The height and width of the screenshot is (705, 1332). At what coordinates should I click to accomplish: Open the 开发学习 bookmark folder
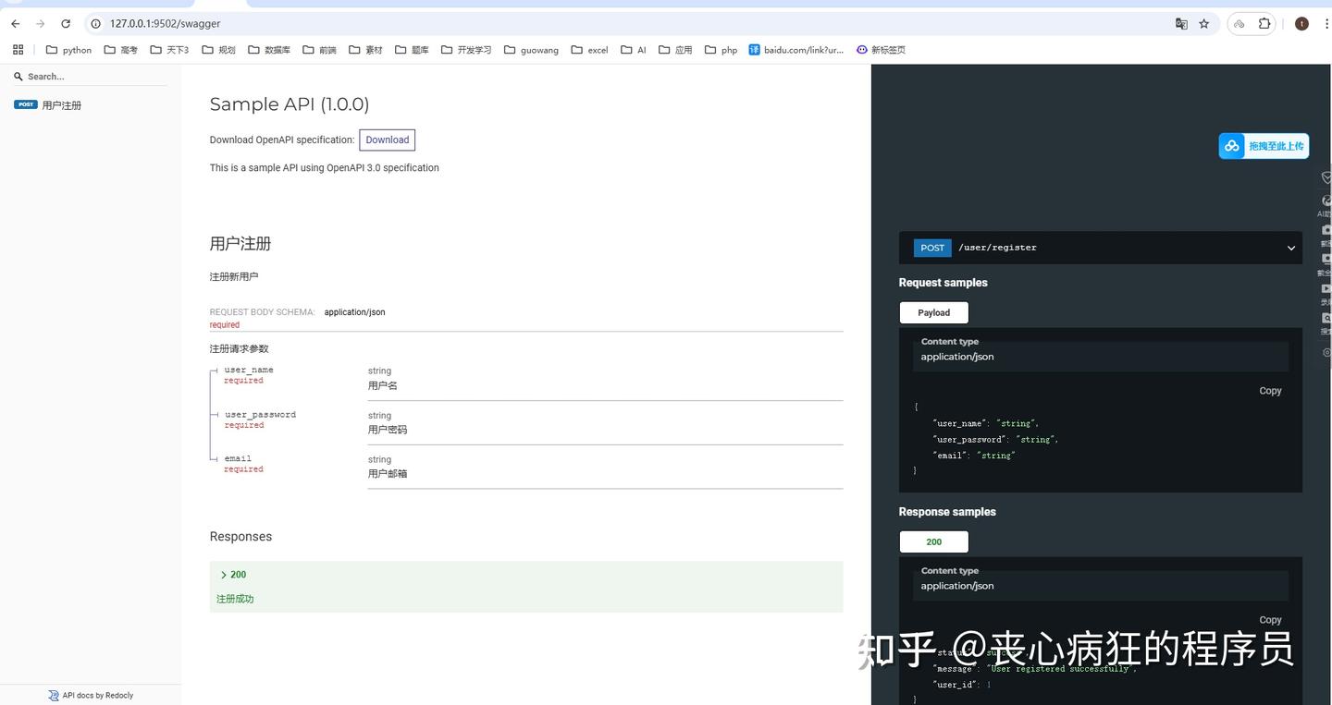click(466, 50)
